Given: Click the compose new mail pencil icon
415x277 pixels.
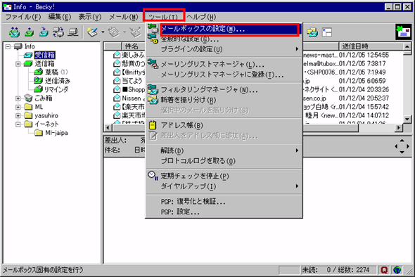Looking at the screenshot, I should (92, 32).
